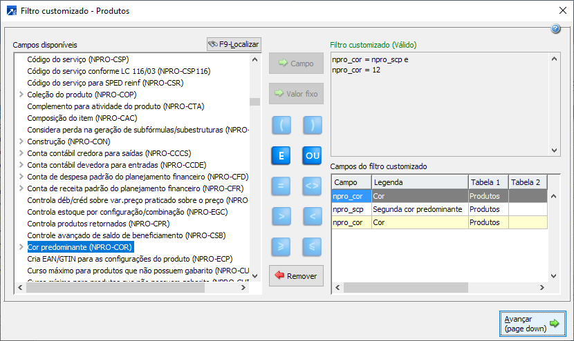Insert the greater-than-or-equal operator
The width and height of the screenshot is (574, 341).
tap(281, 246)
